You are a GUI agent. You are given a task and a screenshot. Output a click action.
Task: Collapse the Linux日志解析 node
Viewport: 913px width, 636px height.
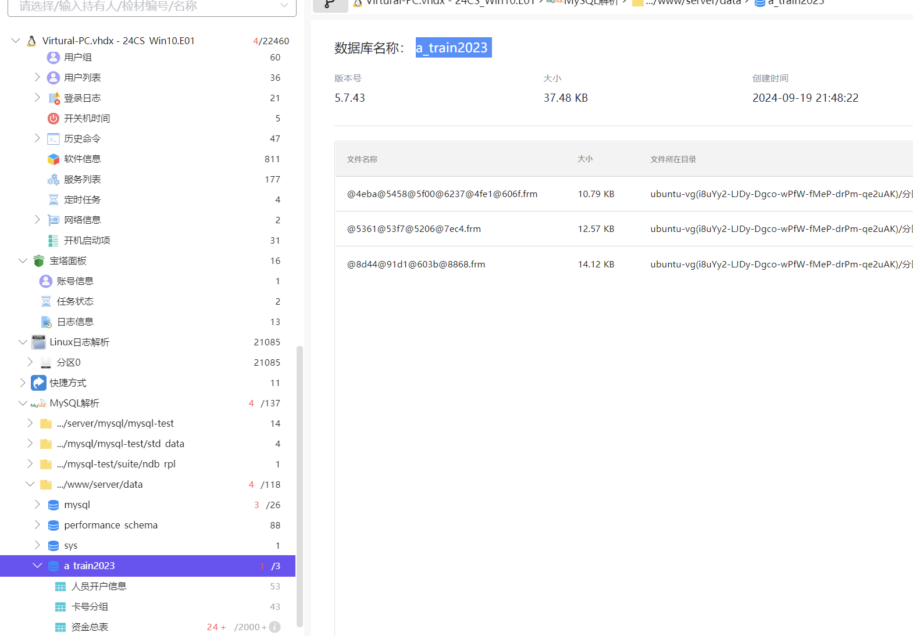point(23,342)
